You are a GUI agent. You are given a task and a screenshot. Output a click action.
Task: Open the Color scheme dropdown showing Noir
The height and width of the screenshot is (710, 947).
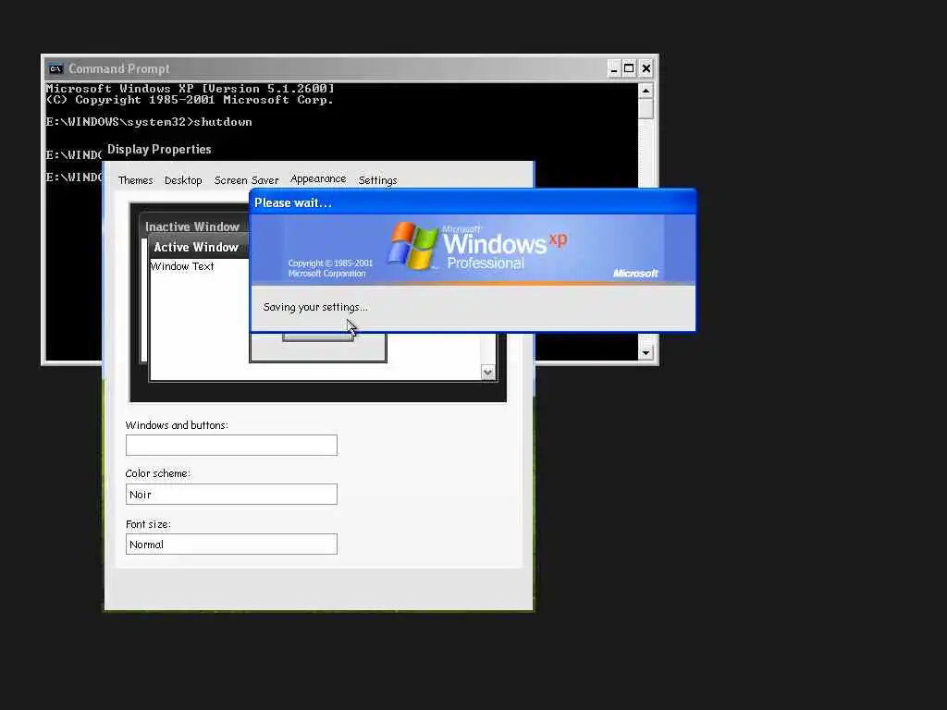point(231,494)
